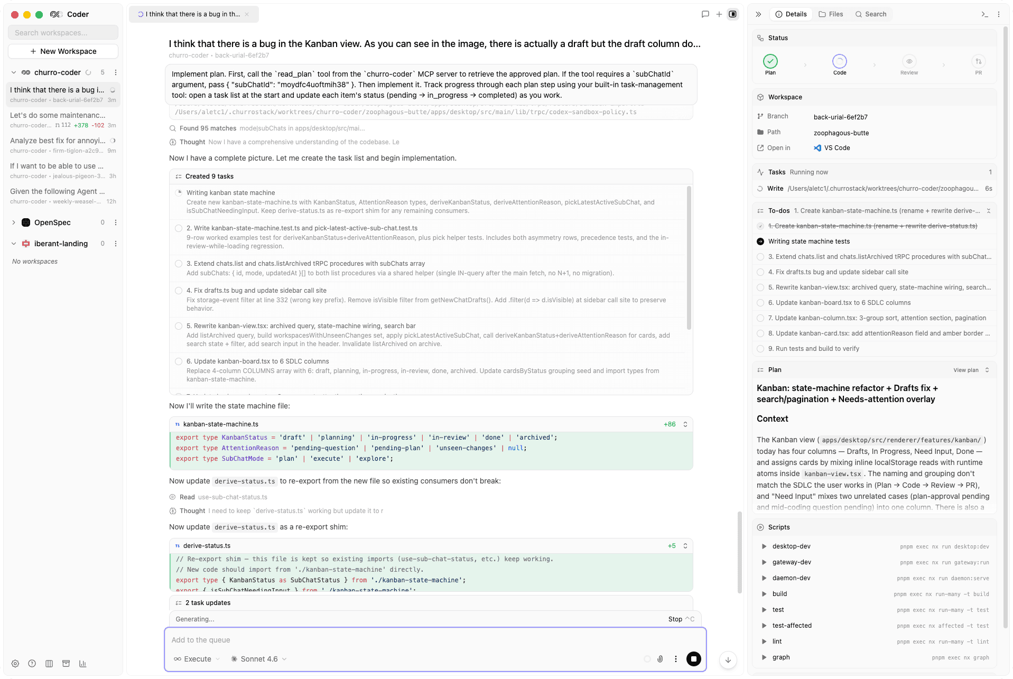Check to-do 9 Run tests and build

(x=760, y=349)
